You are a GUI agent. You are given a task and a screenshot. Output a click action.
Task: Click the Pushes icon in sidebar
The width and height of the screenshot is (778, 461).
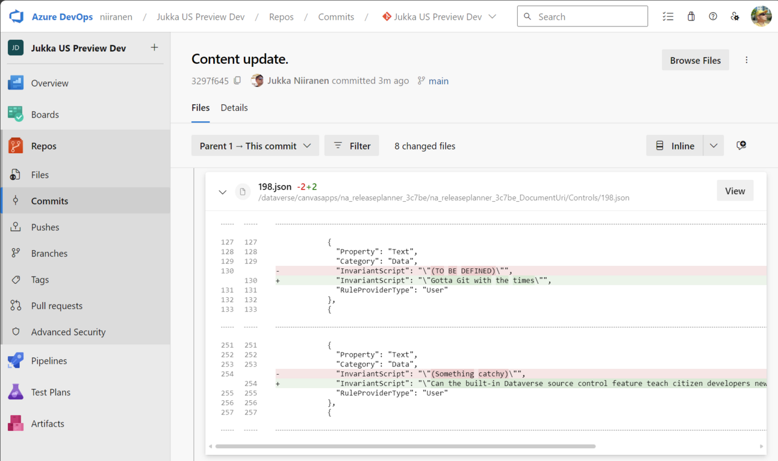tap(16, 227)
